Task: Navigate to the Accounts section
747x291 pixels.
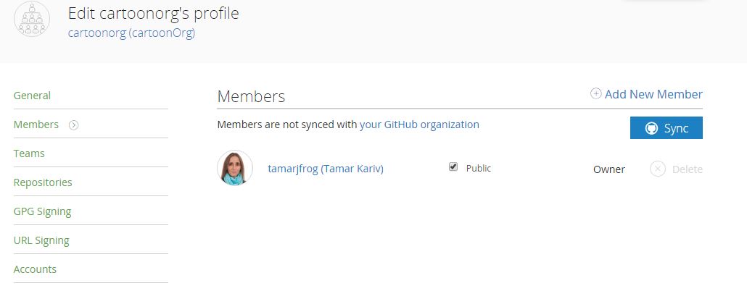Action: (35, 269)
